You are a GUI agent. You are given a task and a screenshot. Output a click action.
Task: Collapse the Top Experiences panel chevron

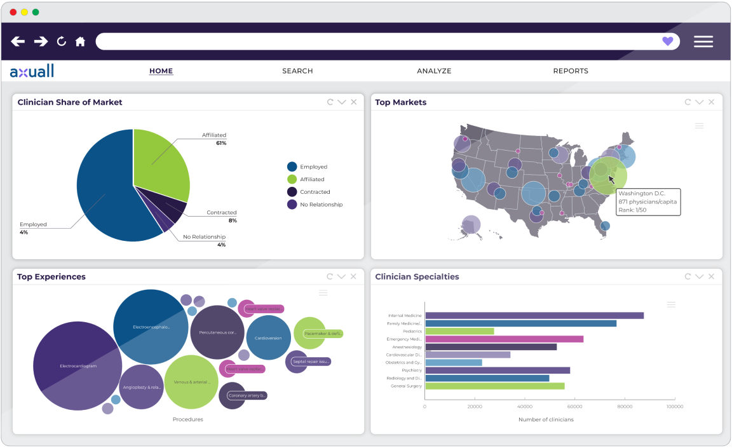[x=342, y=276]
